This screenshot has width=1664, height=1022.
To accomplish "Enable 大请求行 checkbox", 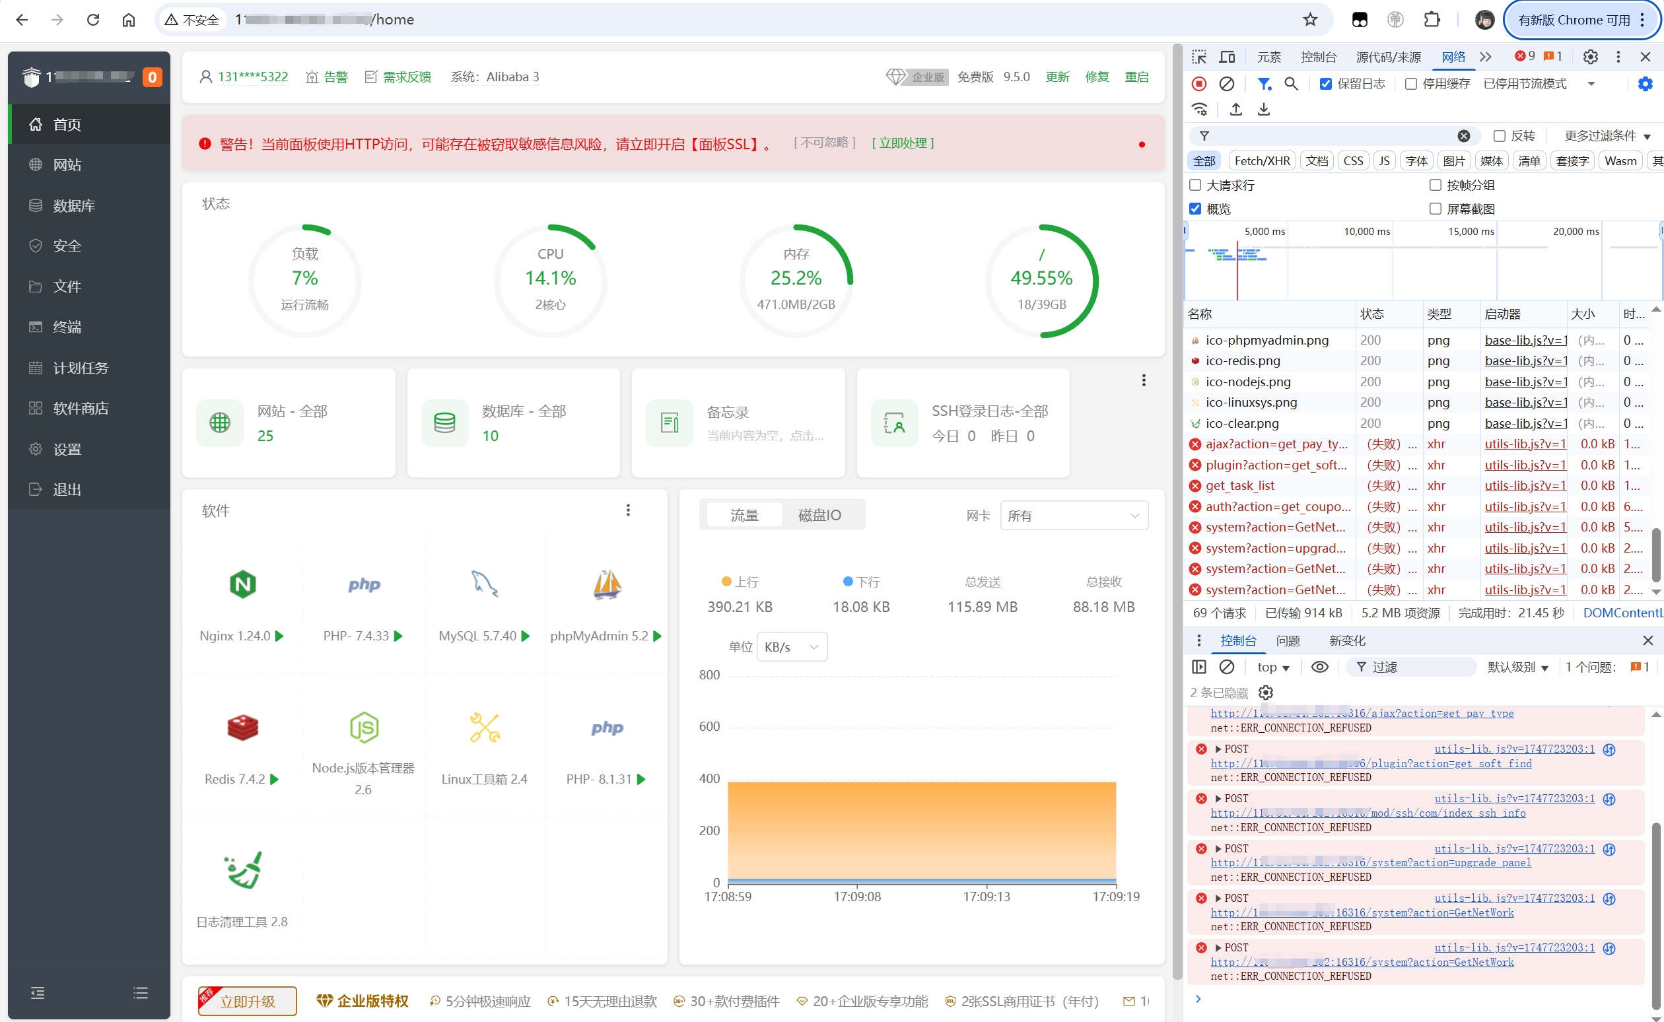I will (x=1195, y=185).
